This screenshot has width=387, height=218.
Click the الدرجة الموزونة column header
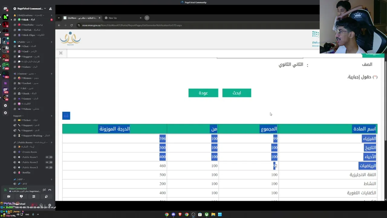click(115, 129)
